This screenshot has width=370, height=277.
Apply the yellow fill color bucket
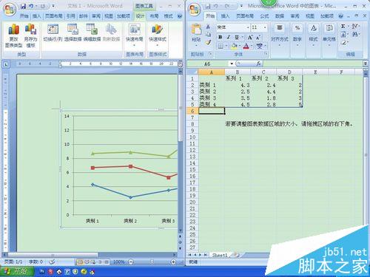coord(234,46)
